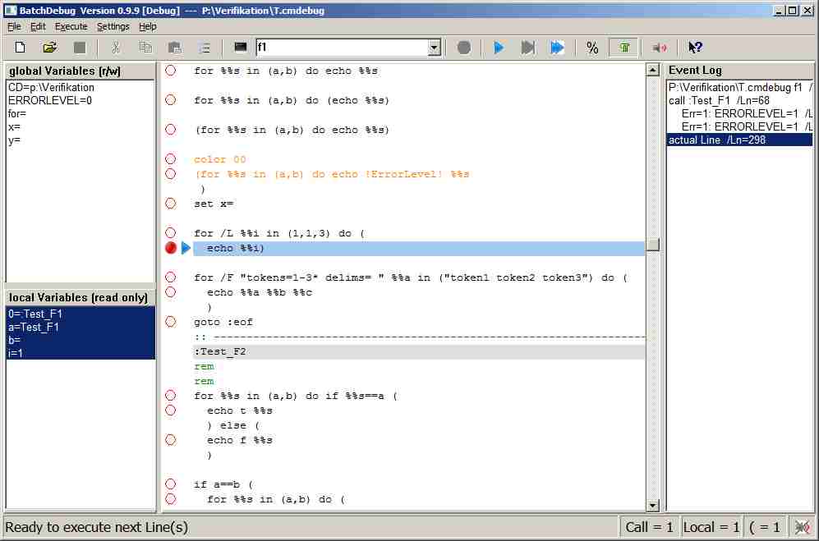
Task: Toggle the red speaker sound icon
Action: pyautogui.click(x=660, y=48)
